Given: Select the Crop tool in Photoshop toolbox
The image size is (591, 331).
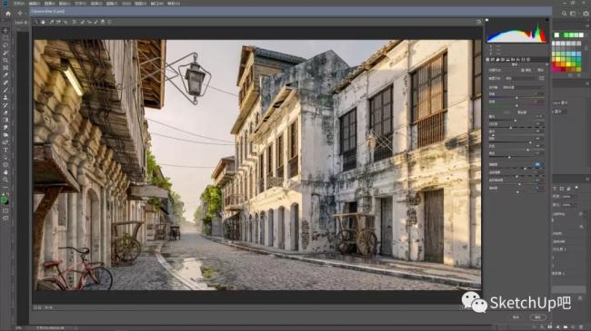Looking at the screenshot, I should [x=5, y=60].
